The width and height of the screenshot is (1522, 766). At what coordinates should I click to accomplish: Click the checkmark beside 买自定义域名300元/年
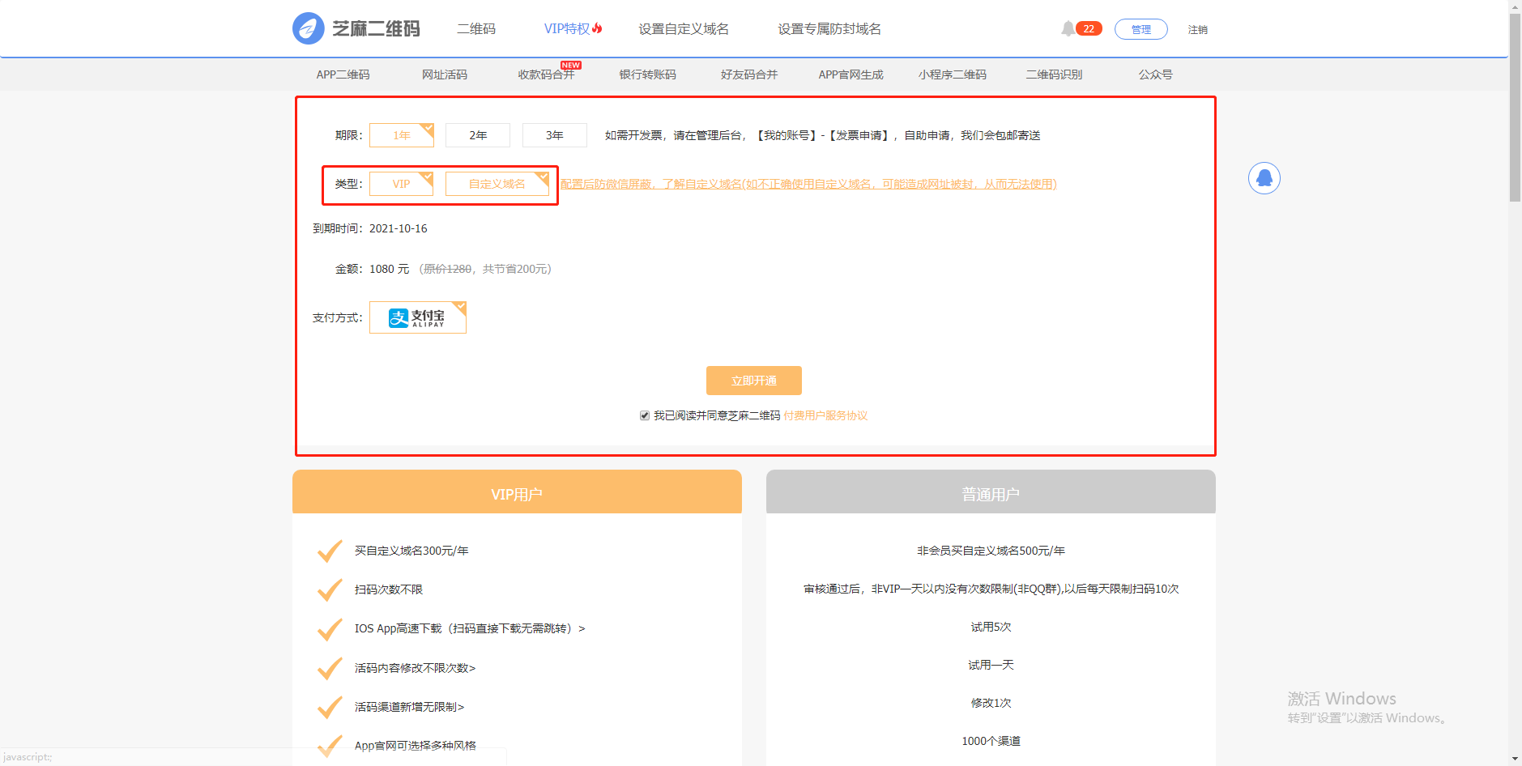click(x=330, y=551)
